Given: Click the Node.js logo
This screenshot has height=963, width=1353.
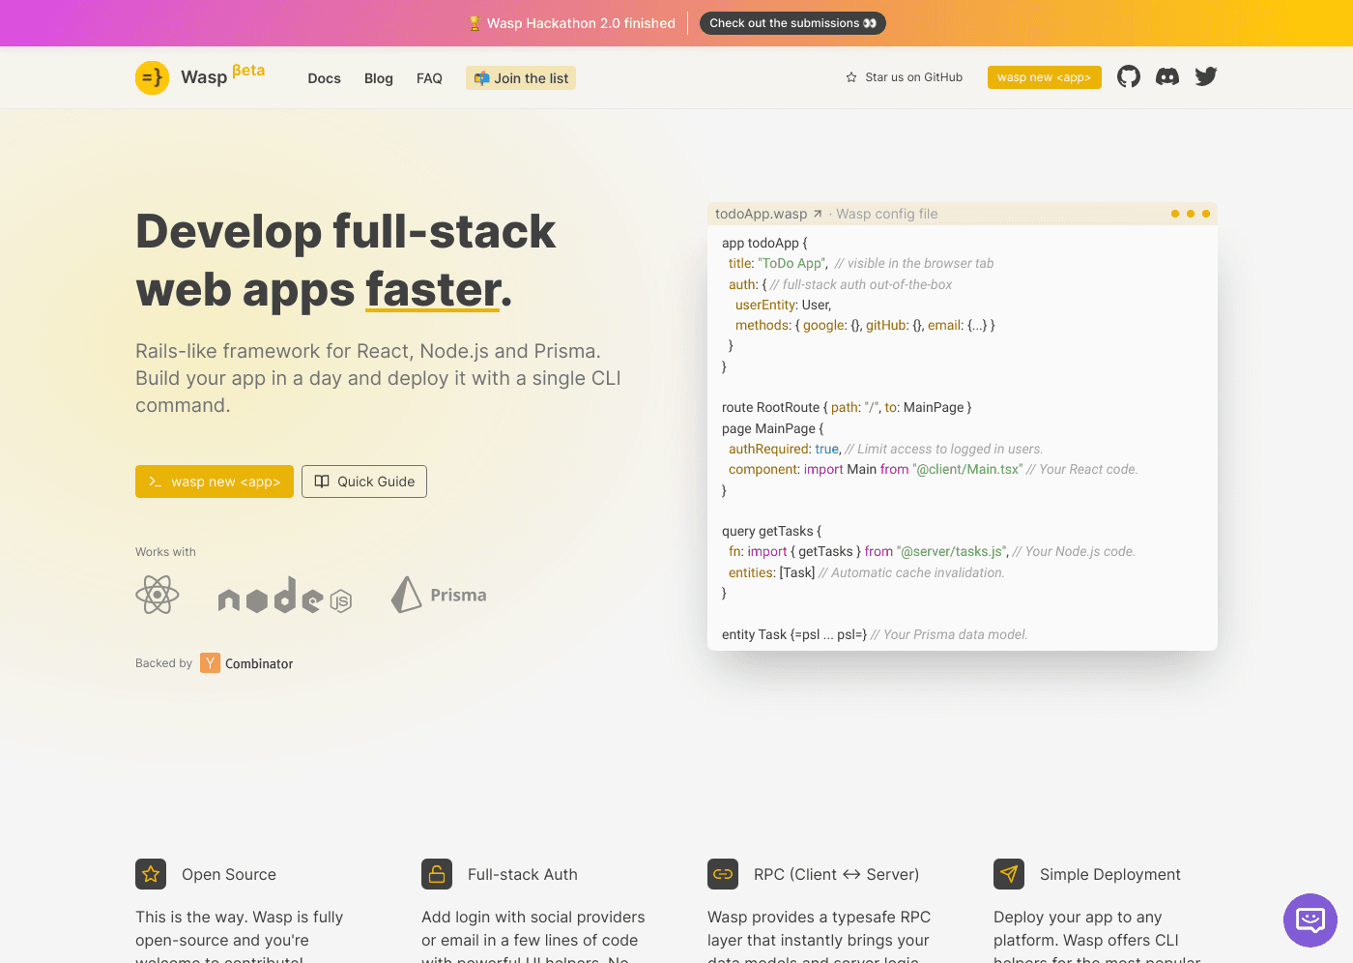Looking at the screenshot, I should 285,596.
